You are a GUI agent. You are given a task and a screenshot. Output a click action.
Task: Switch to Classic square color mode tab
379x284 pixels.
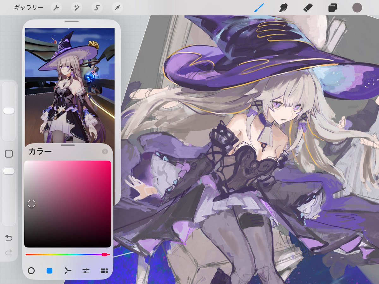(x=50, y=270)
